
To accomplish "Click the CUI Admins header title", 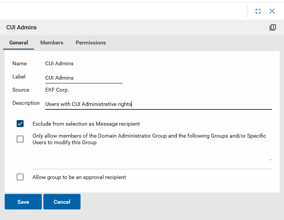I will [x=22, y=27].
